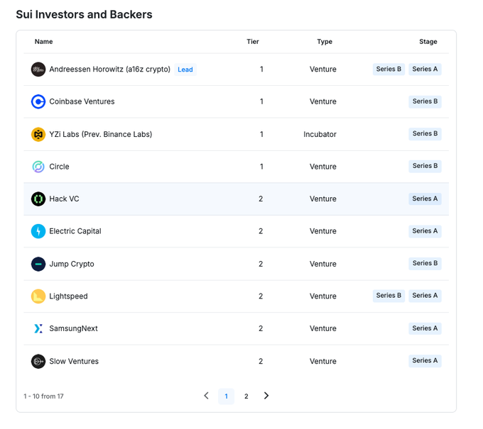Click the Jump Crypto logo icon
This screenshot has width=483, height=429.
coord(38,264)
